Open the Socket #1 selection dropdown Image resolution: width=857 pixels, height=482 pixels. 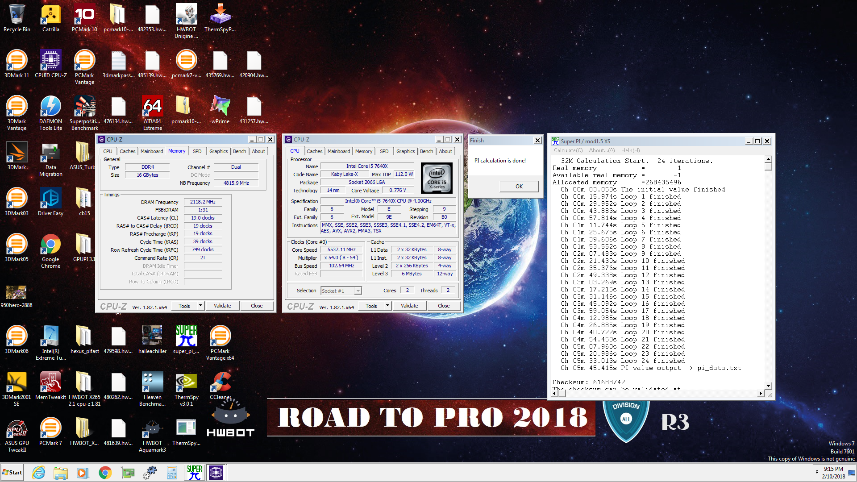tap(341, 291)
